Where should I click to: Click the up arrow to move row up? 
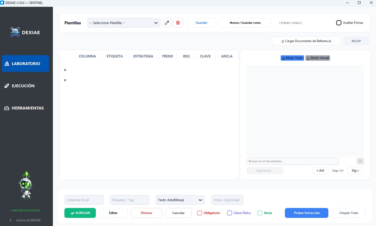point(65,70)
